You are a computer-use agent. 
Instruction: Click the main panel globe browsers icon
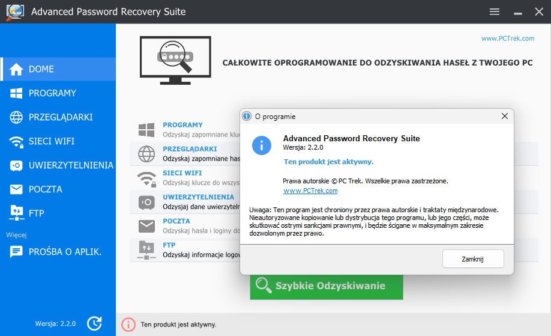[146, 154]
